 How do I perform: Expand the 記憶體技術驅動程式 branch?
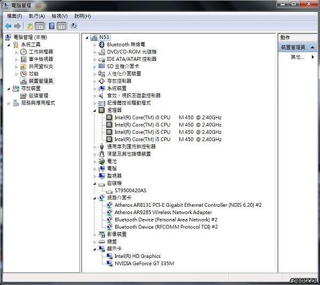94,103
